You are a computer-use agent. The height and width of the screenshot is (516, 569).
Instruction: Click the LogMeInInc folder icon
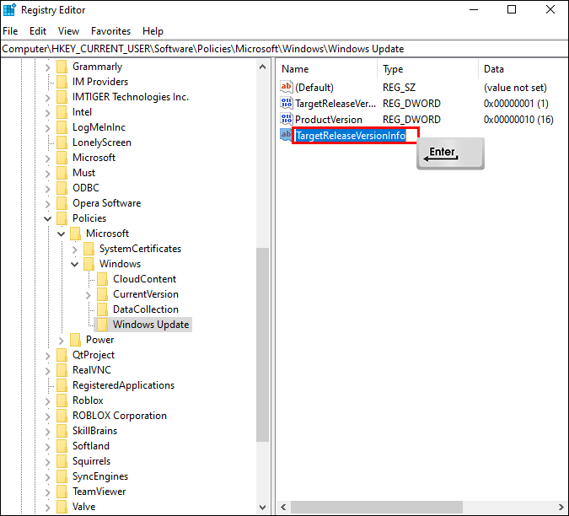pos(62,127)
